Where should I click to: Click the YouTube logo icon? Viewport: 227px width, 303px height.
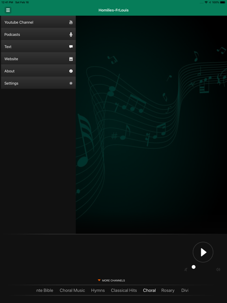(71, 22)
